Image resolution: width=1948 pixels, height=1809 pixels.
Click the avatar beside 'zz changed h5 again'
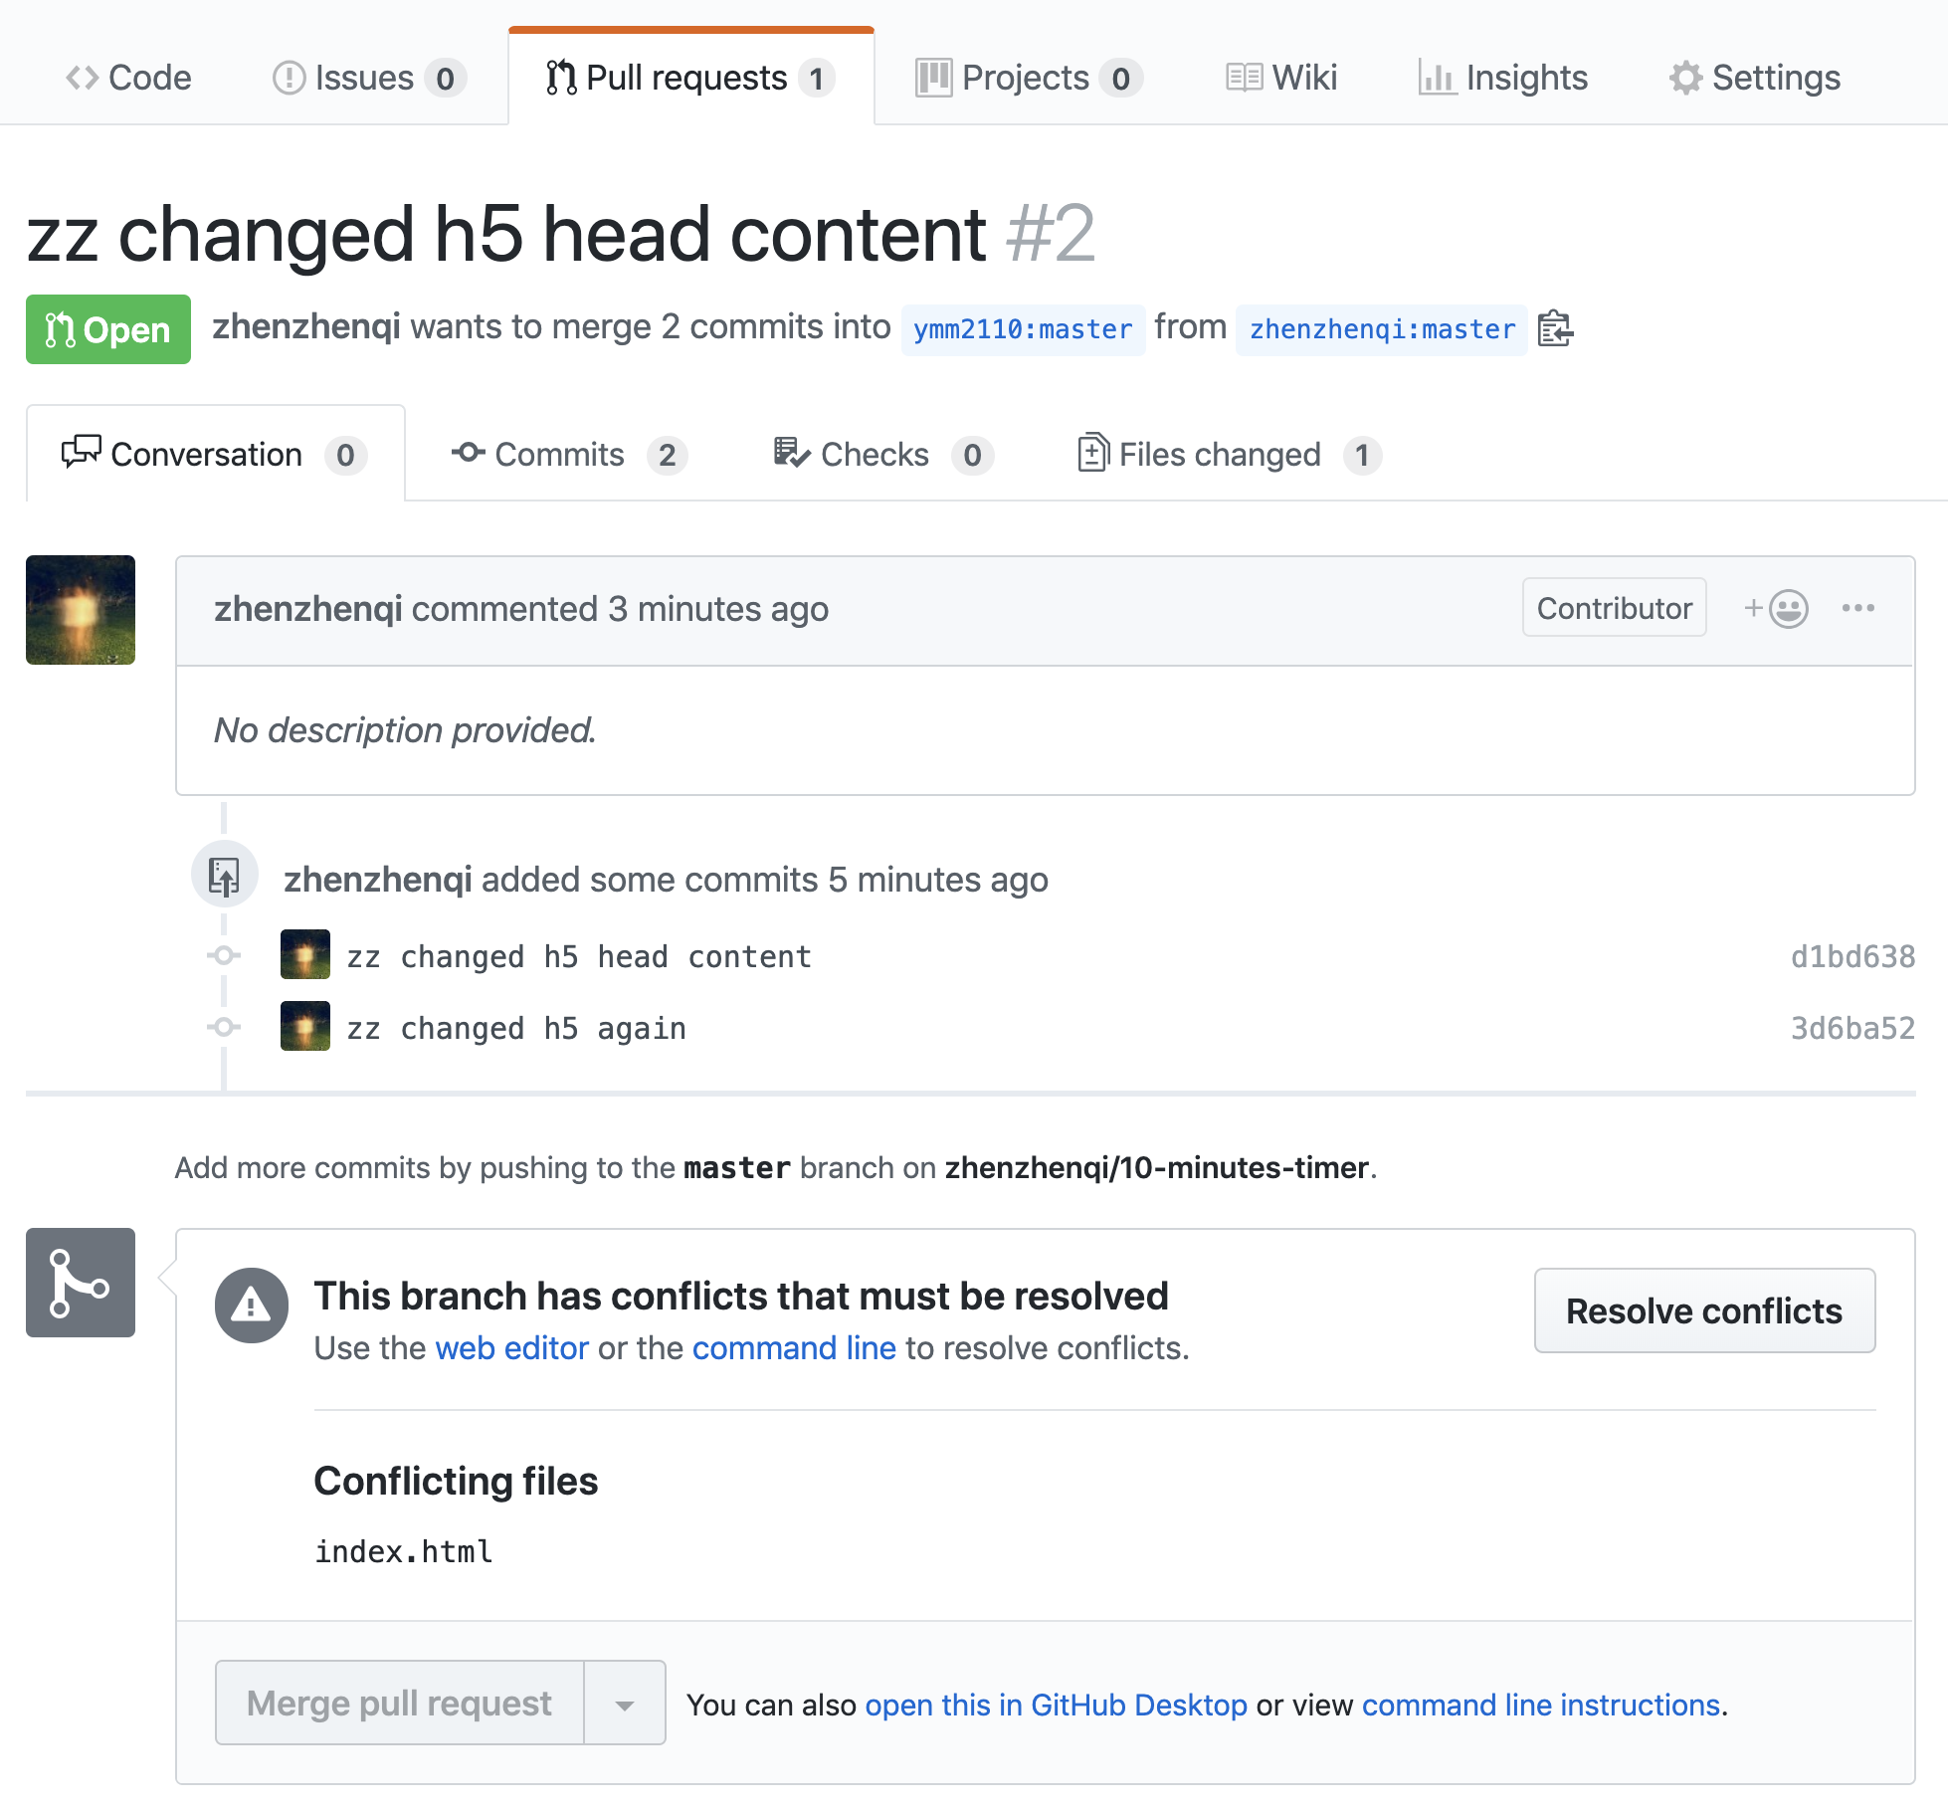pyautogui.click(x=305, y=1026)
